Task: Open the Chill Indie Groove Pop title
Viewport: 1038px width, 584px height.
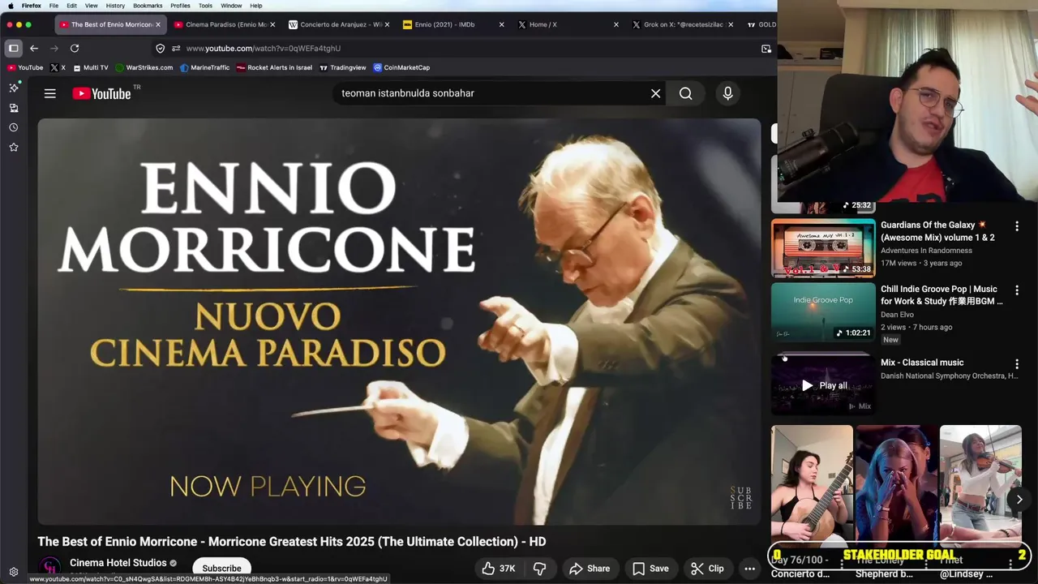Action: click(x=941, y=295)
